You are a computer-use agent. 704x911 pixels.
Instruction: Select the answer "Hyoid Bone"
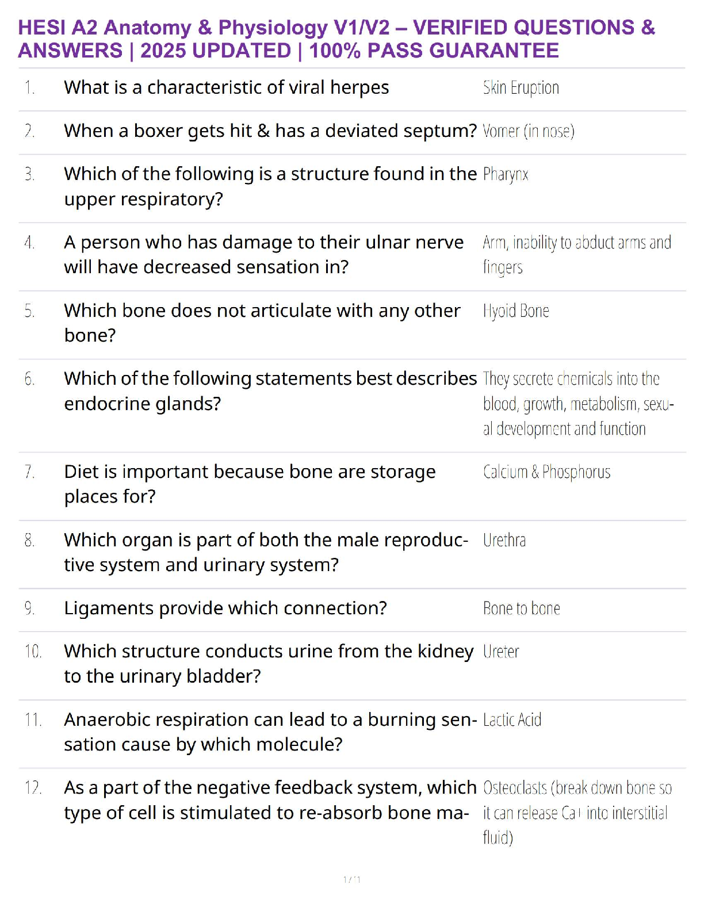[516, 311]
